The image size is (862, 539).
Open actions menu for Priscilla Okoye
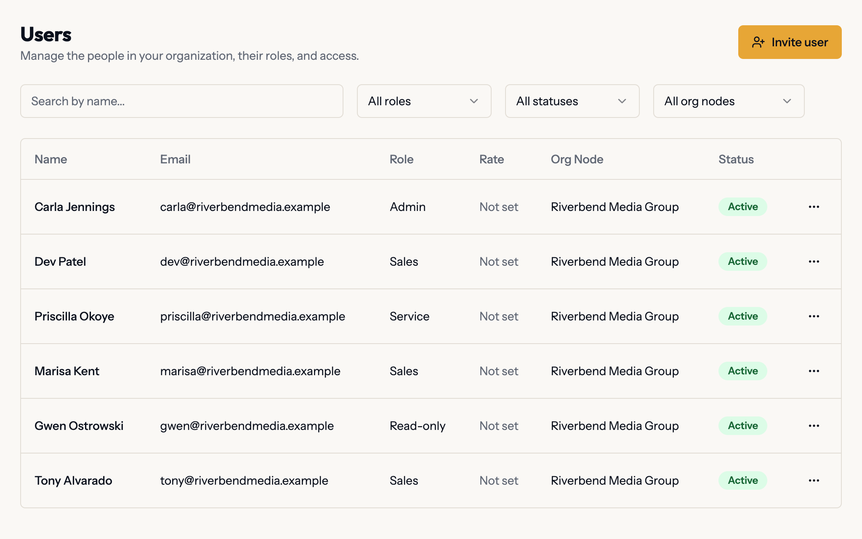click(x=814, y=316)
